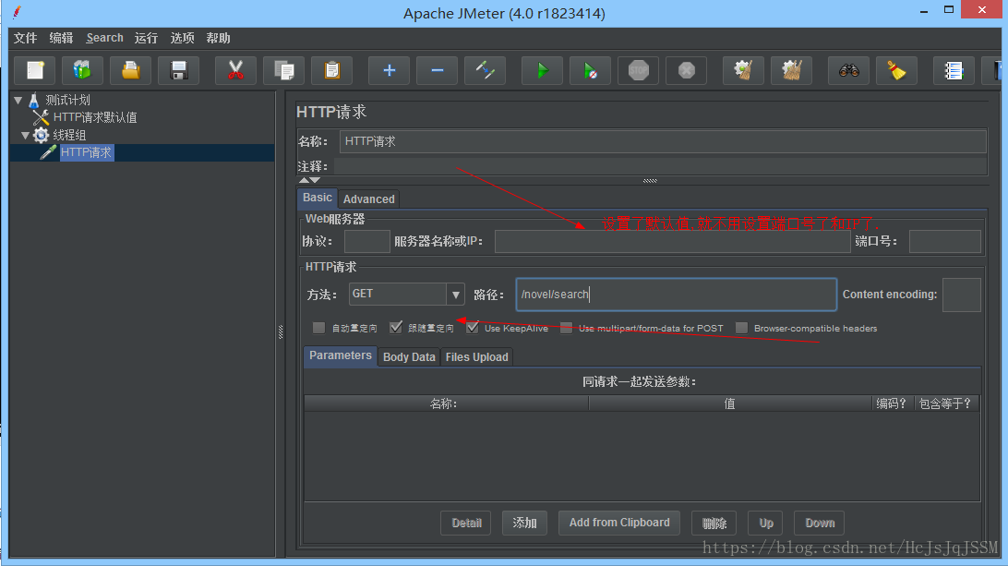Open the 运行 menu
This screenshot has height=566, width=1008.
pyautogui.click(x=146, y=38)
